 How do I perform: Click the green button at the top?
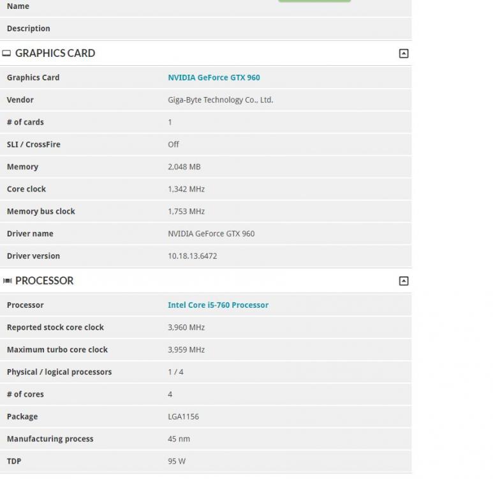point(314,1)
